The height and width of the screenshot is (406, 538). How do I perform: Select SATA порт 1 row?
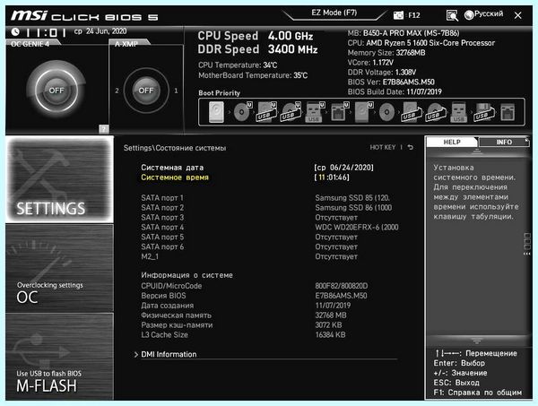[269, 198]
